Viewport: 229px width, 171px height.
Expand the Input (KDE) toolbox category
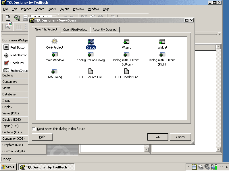click(15, 126)
